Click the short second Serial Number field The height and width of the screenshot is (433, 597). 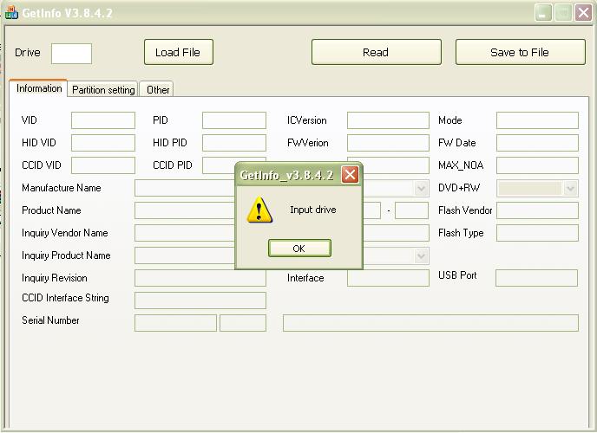tap(243, 323)
